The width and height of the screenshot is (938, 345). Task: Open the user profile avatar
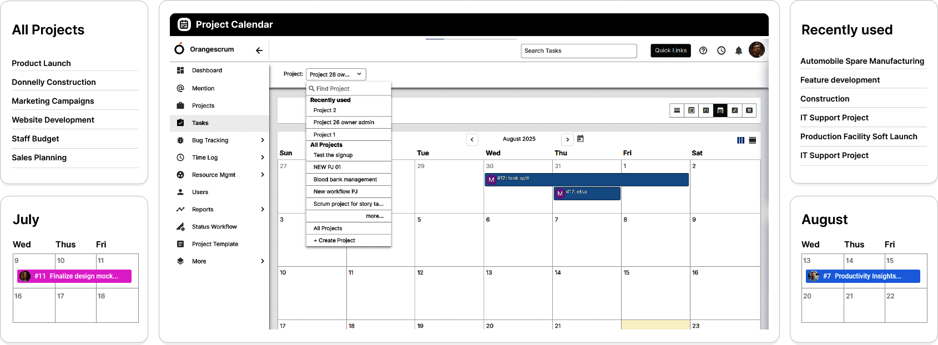(x=757, y=50)
